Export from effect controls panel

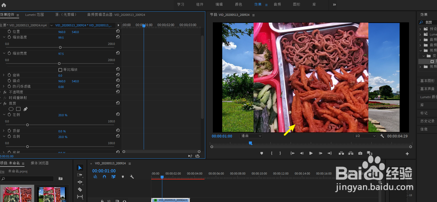(x=198, y=156)
